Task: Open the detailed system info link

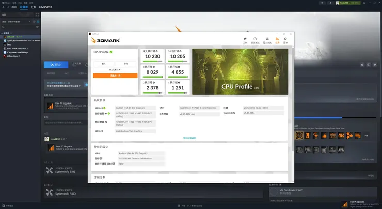Action: [189, 138]
